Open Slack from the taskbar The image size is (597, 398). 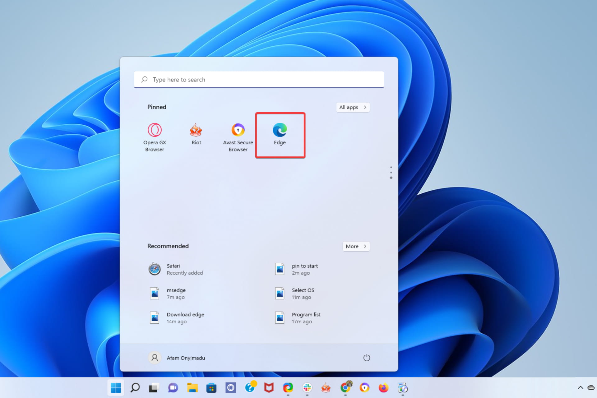pyautogui.click(x=307, y=387)
